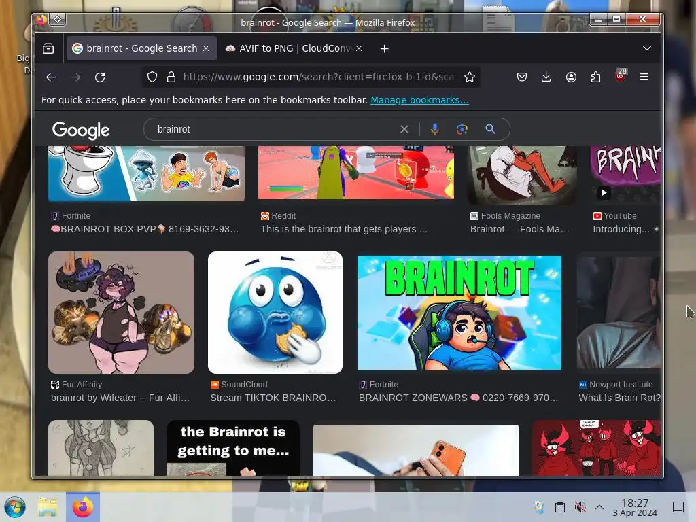Open Fur Affinity brainrot thumbnail
Viewport: 696px width, 522px height.
pos(121,313)
